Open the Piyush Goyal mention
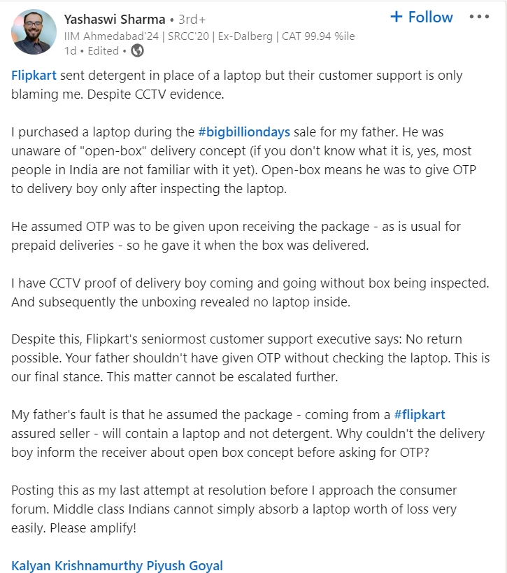This screenshot has height=573, width=507. point(189,565)
